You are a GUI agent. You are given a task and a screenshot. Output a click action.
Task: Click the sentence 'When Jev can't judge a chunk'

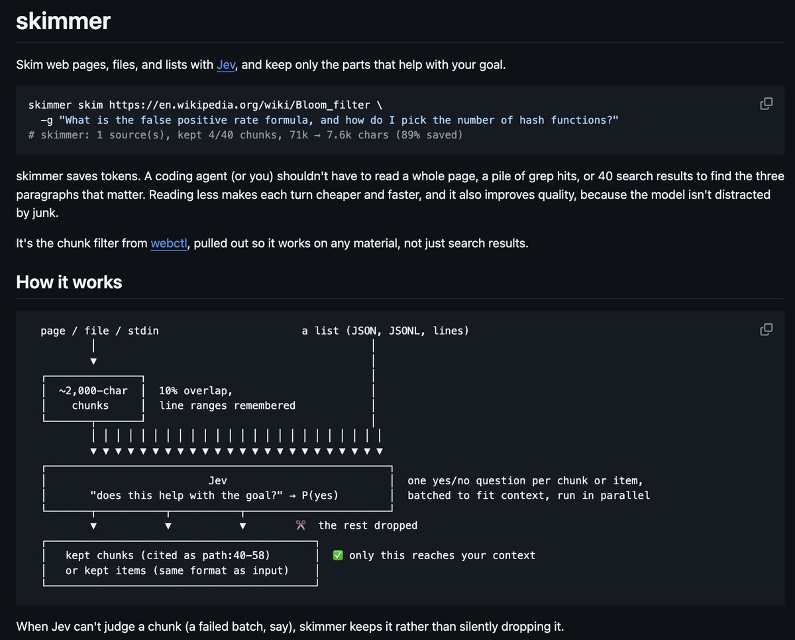click(x=290, y=626)
